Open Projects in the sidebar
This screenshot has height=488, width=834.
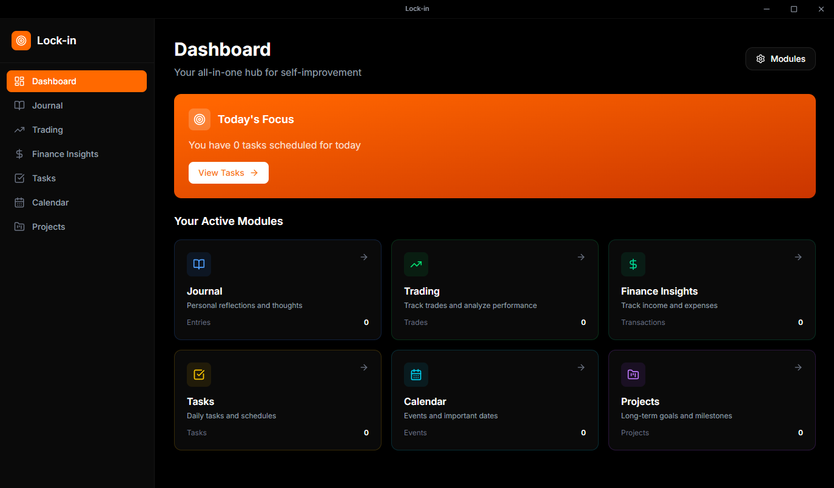(49, 227)
